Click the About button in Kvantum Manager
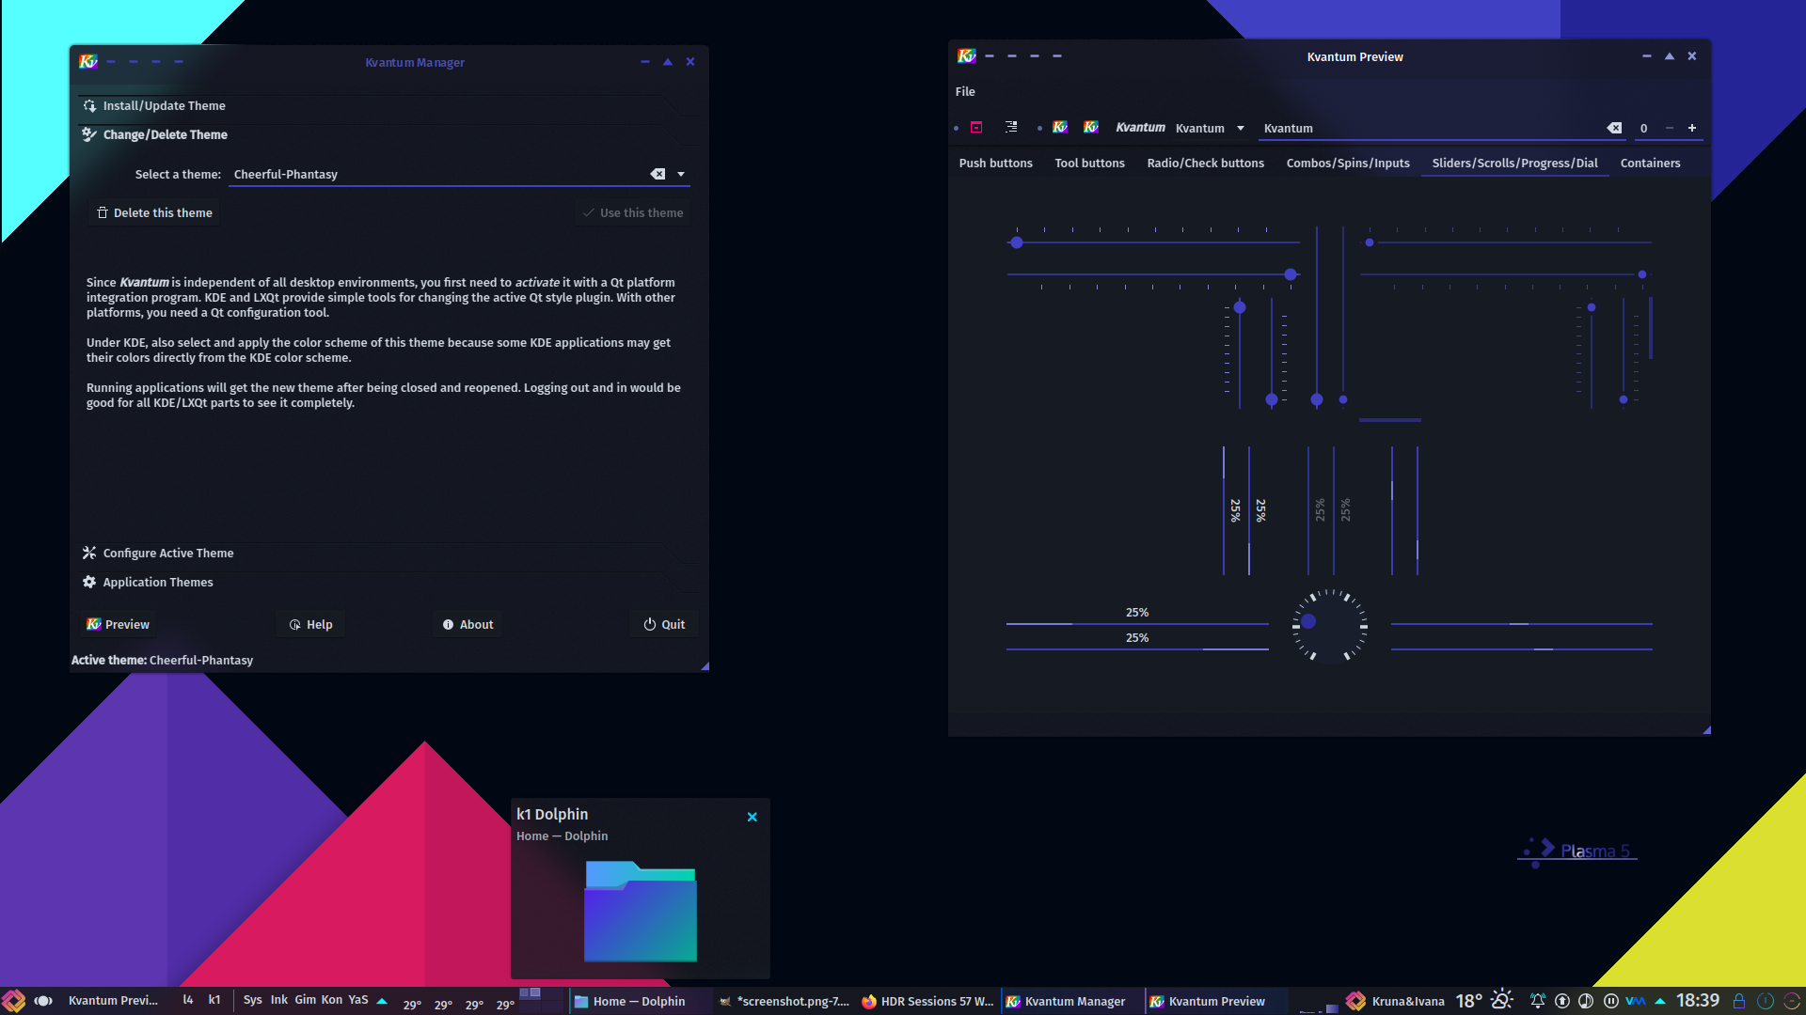 tap(468, 624)
